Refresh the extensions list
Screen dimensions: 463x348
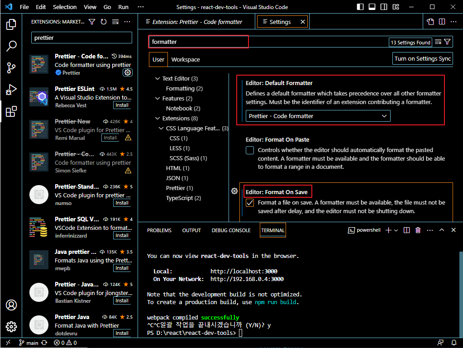[103, 22]
